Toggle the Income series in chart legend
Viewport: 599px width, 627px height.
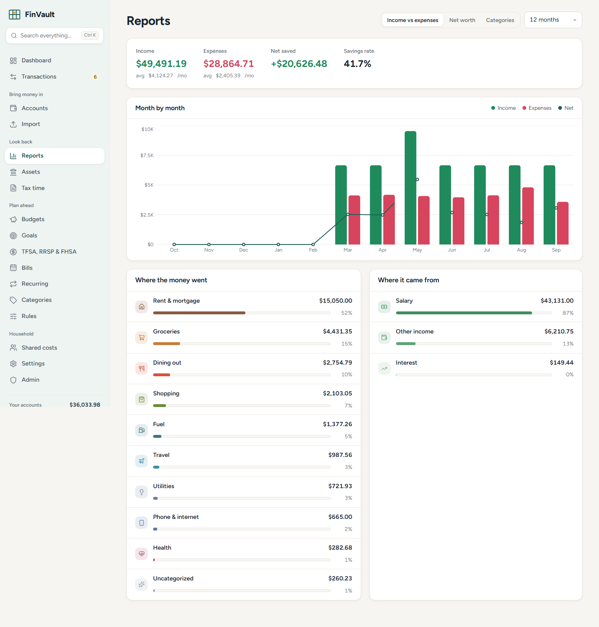click(503, 108)
